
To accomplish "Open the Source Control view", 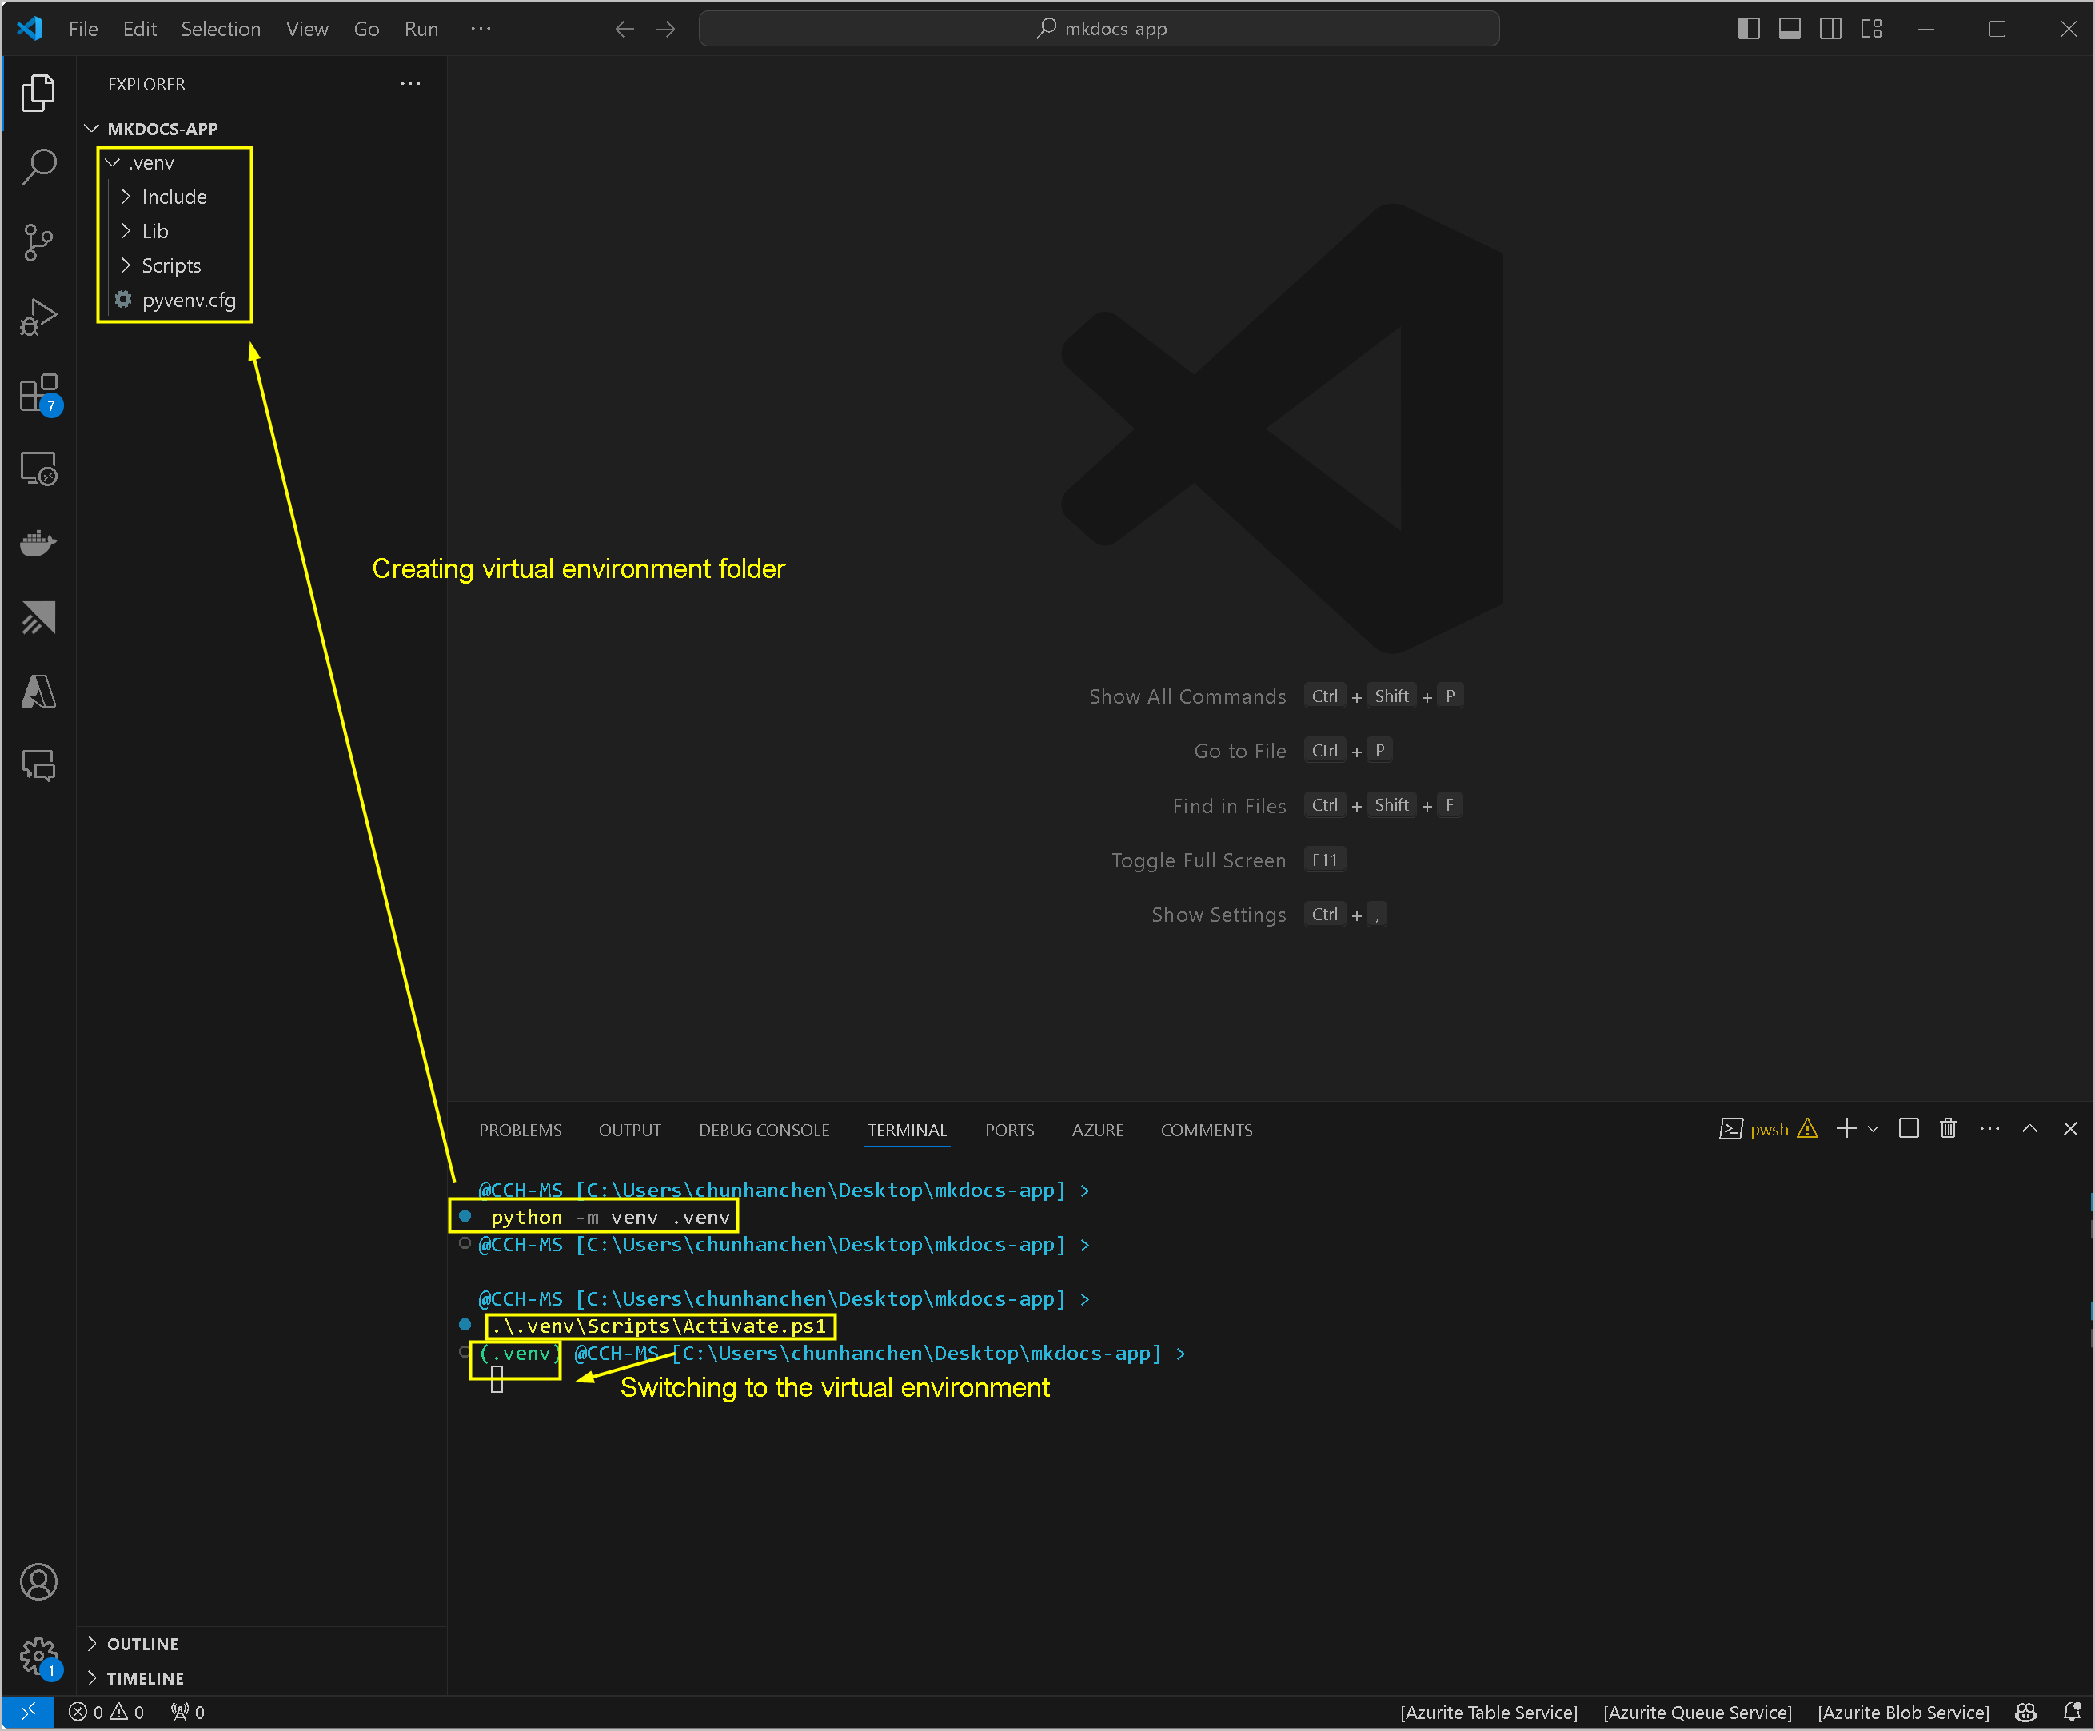I will point(38,241).
